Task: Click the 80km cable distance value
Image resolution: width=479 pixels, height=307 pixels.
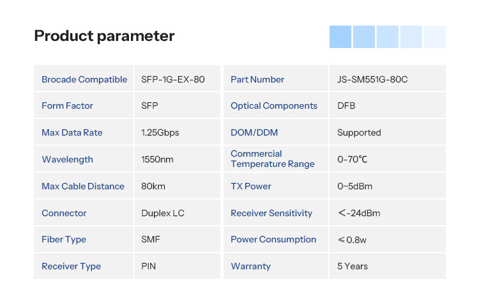Action: click(153, 186)
